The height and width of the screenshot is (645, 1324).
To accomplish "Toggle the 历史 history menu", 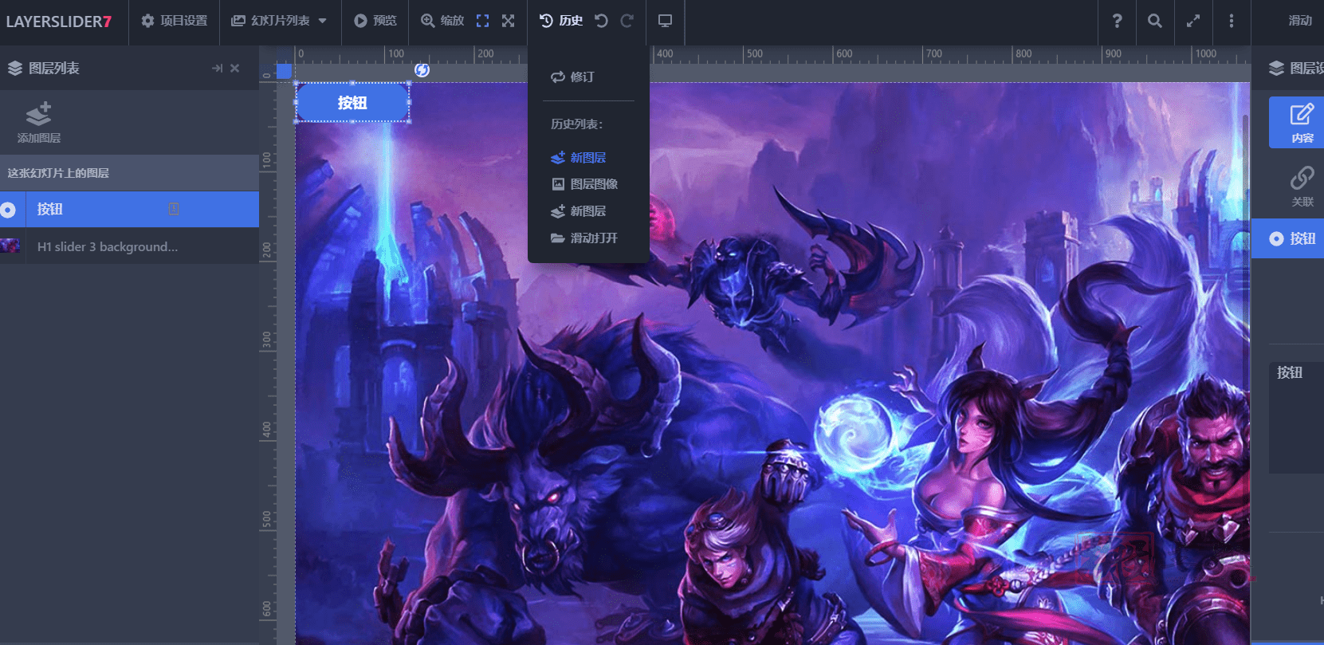I will (561, 21).
